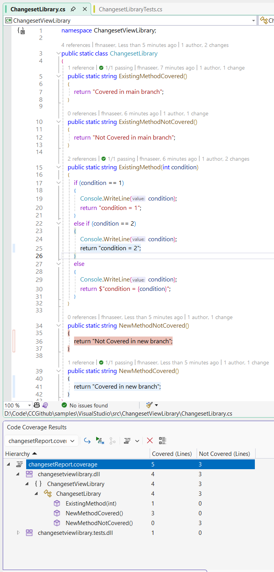
Task: Toggle the pin on ChangesetLibrary.cs tab
Action: pyautogui.click(x=73, y=9)
